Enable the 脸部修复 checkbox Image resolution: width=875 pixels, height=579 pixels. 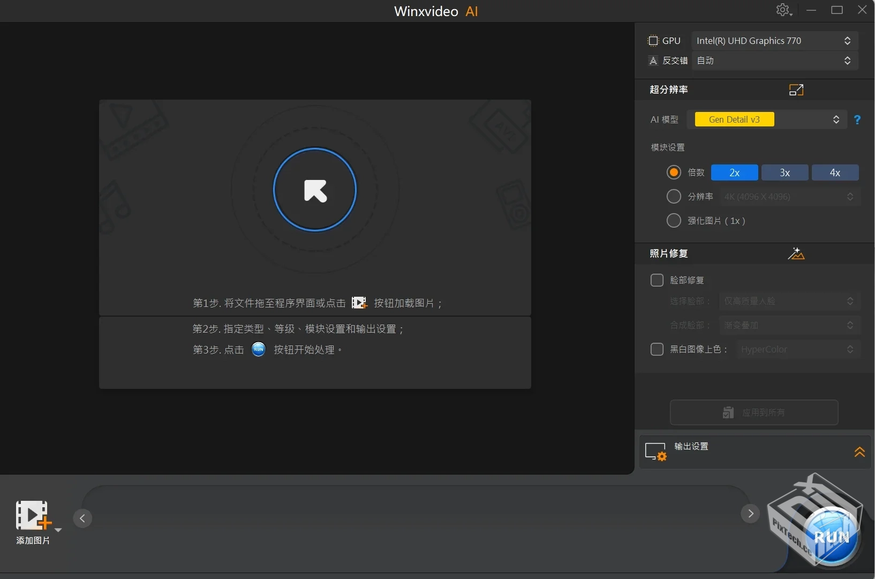[x=657, y=280]
